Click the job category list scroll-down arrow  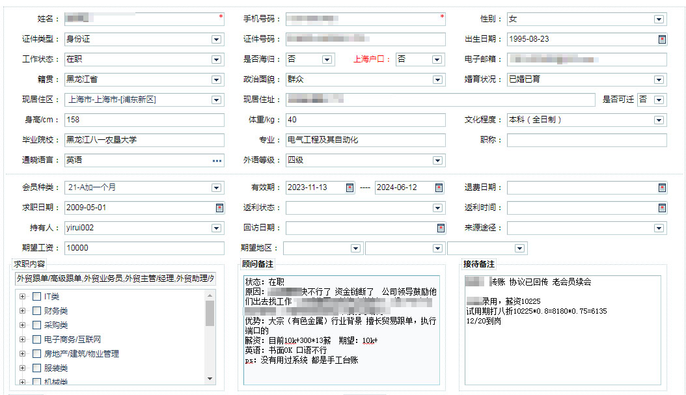tap(210, 379)
